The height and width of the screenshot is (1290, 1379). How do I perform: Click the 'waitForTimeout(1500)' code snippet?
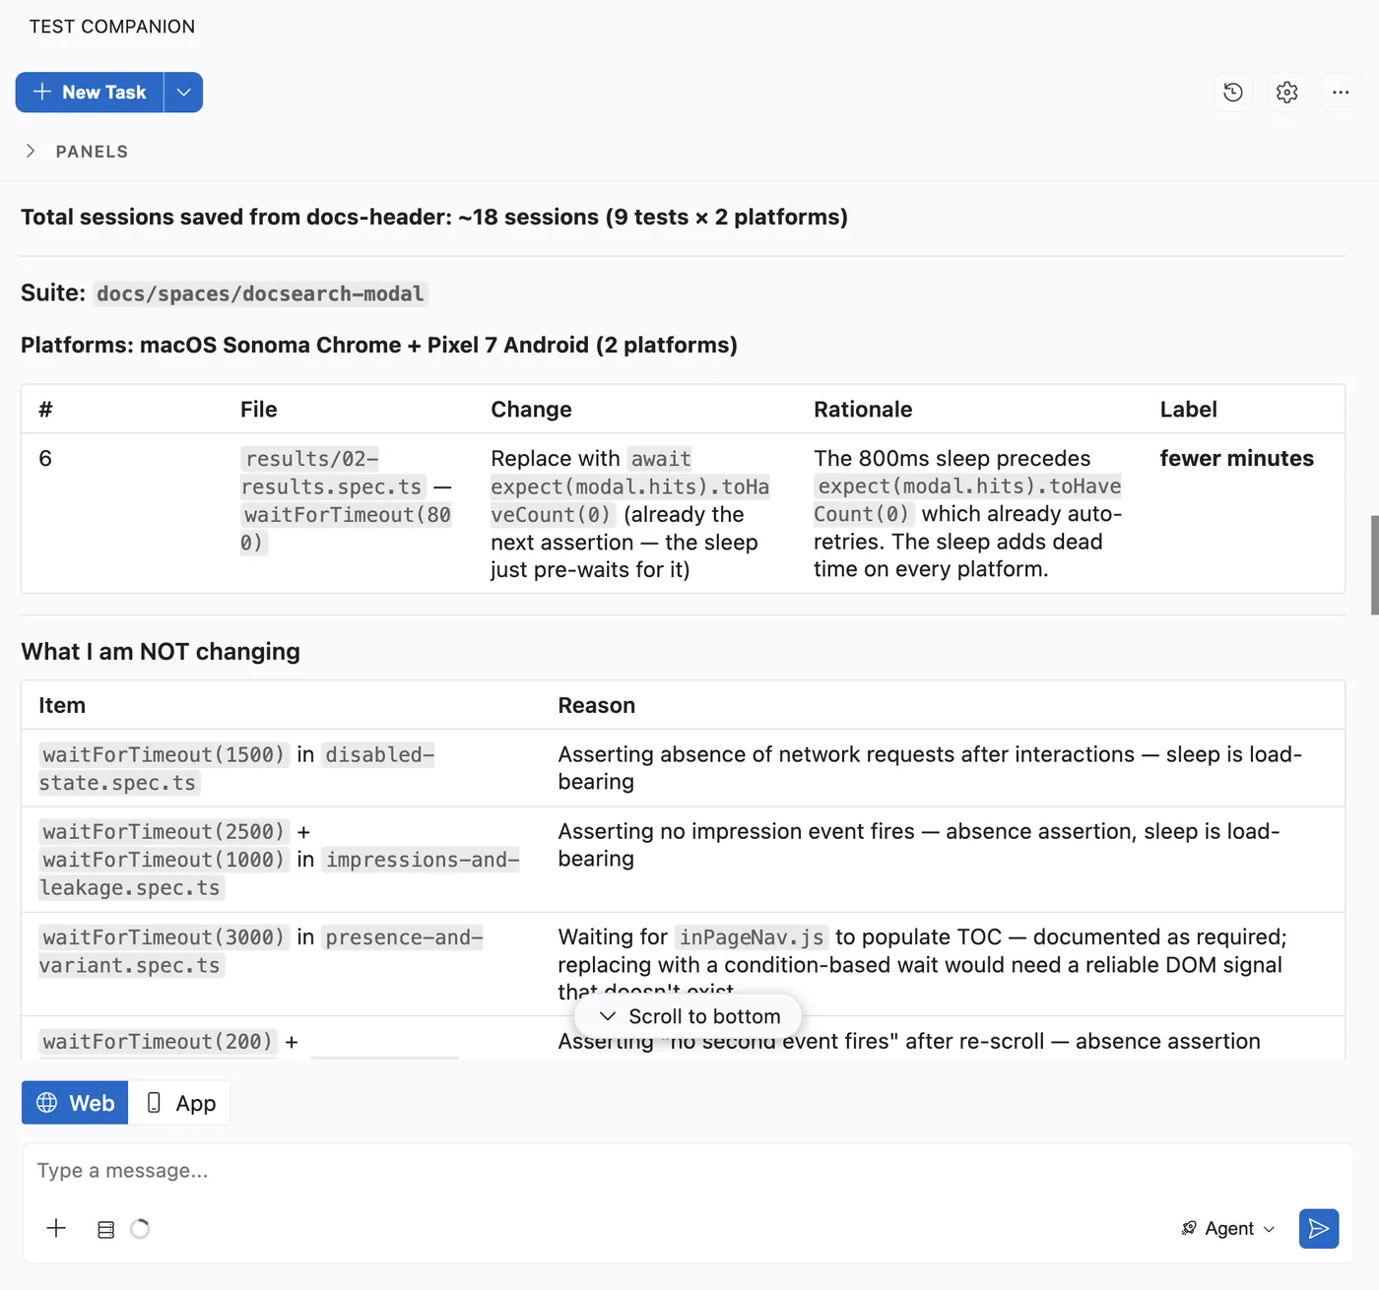[x=164, y=754]
